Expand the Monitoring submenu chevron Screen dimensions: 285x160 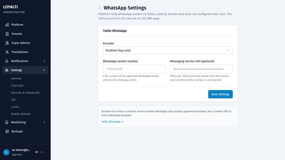[x=44, y=122]
